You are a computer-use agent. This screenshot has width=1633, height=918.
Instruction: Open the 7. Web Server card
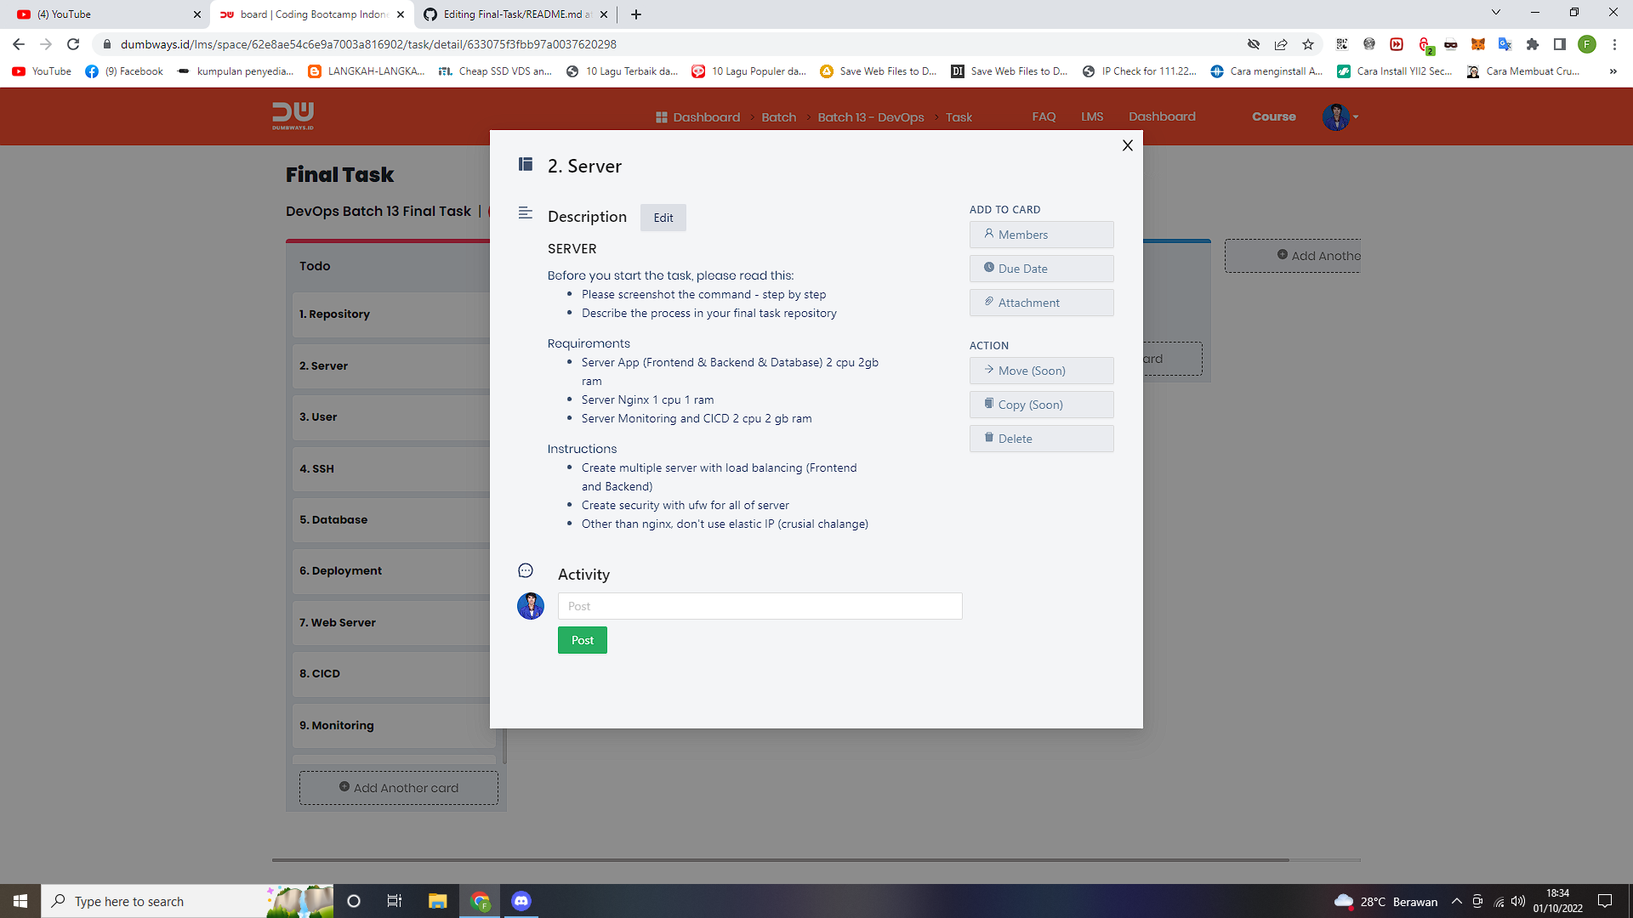click(391, 623)
